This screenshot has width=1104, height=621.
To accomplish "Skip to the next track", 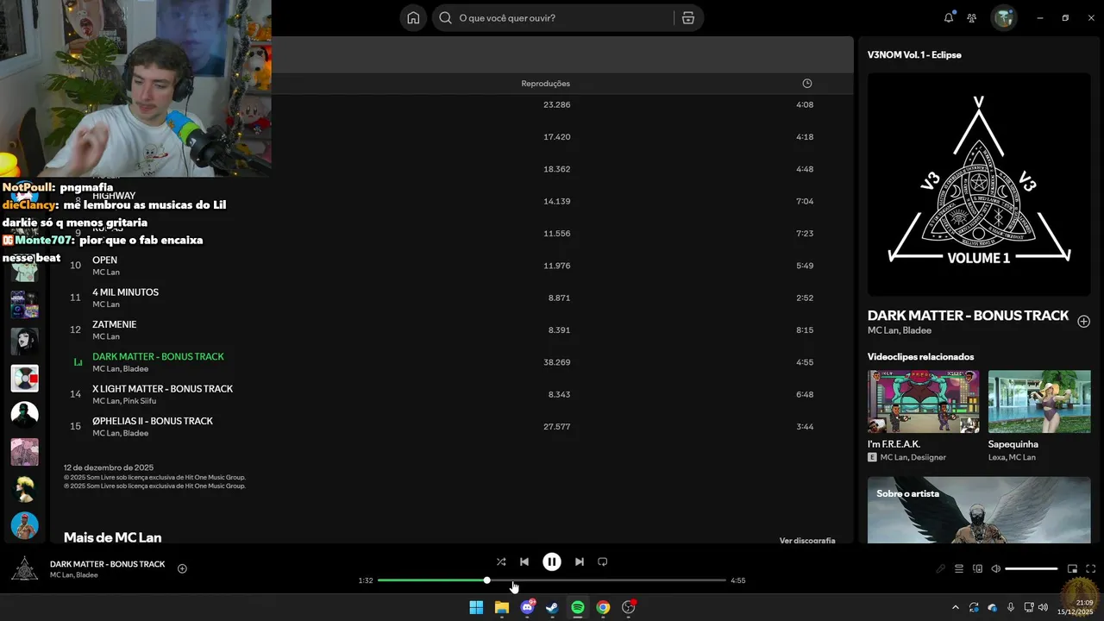I will point(580,561).
